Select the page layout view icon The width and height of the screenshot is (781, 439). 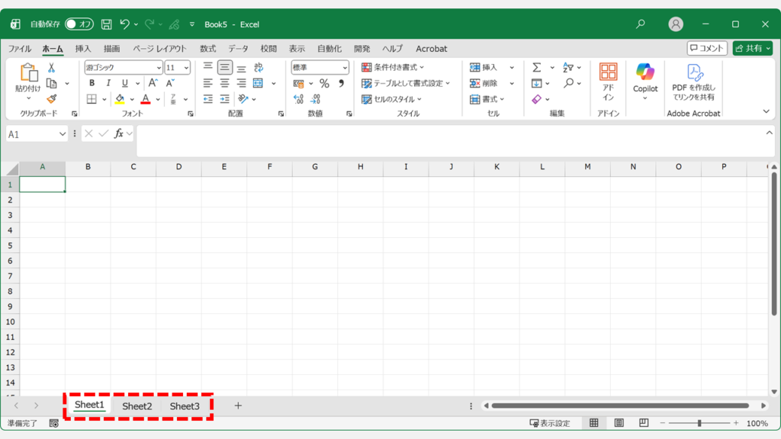[x=619, y=423]
